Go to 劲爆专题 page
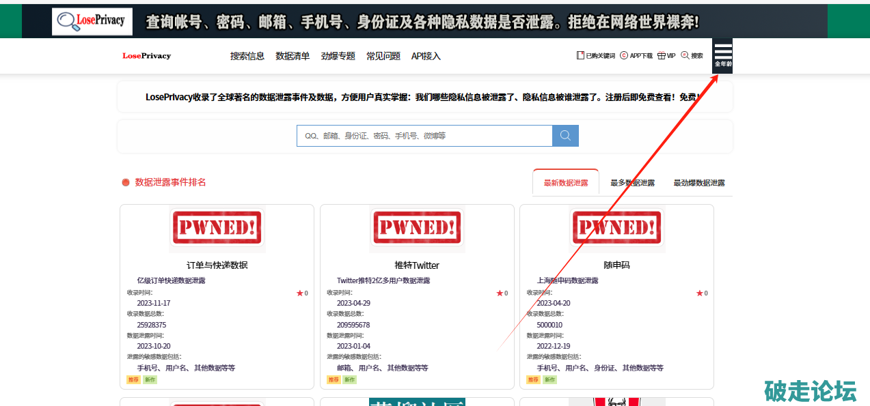The height and width of the screenshot is (406, 870). click(x=338, y=56)
